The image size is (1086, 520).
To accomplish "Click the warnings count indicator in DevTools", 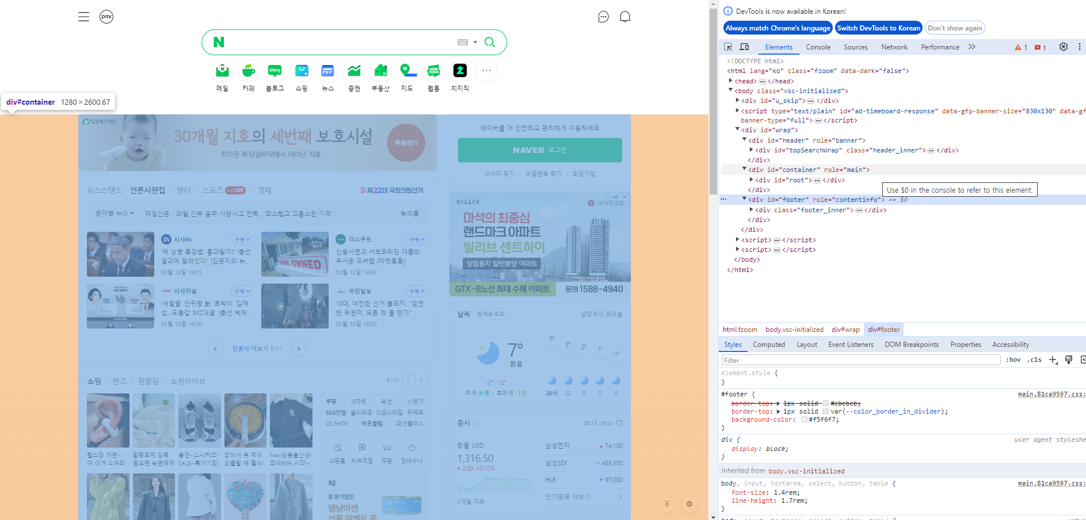I will 1021,47.
